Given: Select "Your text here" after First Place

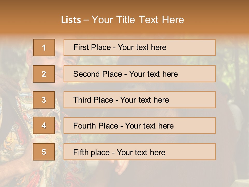Looking at the screenshot, I should pyautogui.click(x=142, y=47).
